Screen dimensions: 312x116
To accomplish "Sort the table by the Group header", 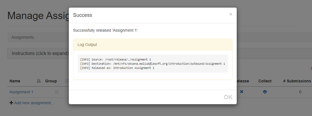I will click(51, 81).
